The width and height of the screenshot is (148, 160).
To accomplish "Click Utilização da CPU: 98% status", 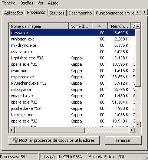I will [63, 157].
